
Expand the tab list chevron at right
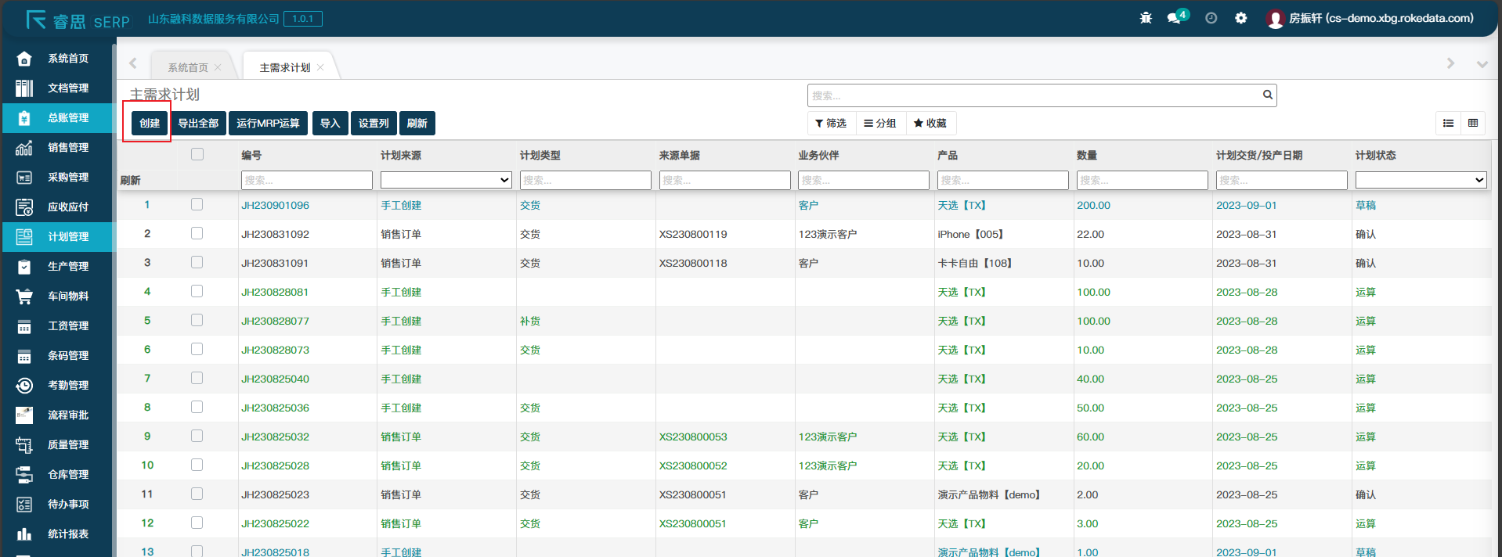pyautogui.click(x=1482, y=64)
